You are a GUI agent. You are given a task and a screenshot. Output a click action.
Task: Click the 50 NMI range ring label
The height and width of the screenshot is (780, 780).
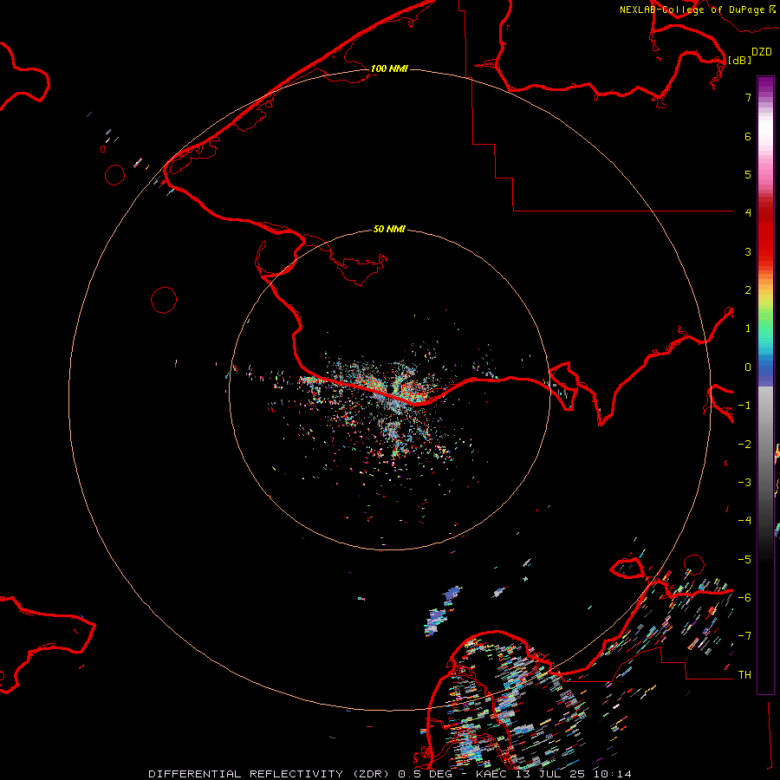pos(389,229)
